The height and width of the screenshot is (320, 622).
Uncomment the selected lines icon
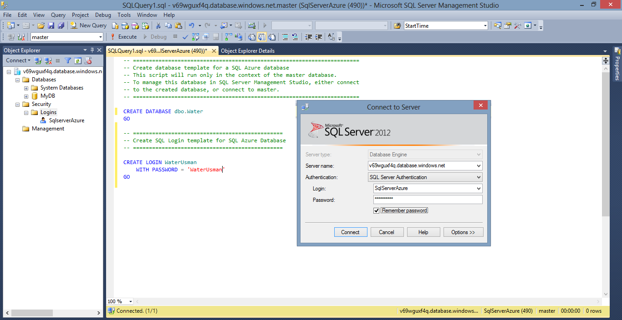click(x=295, y=37)
